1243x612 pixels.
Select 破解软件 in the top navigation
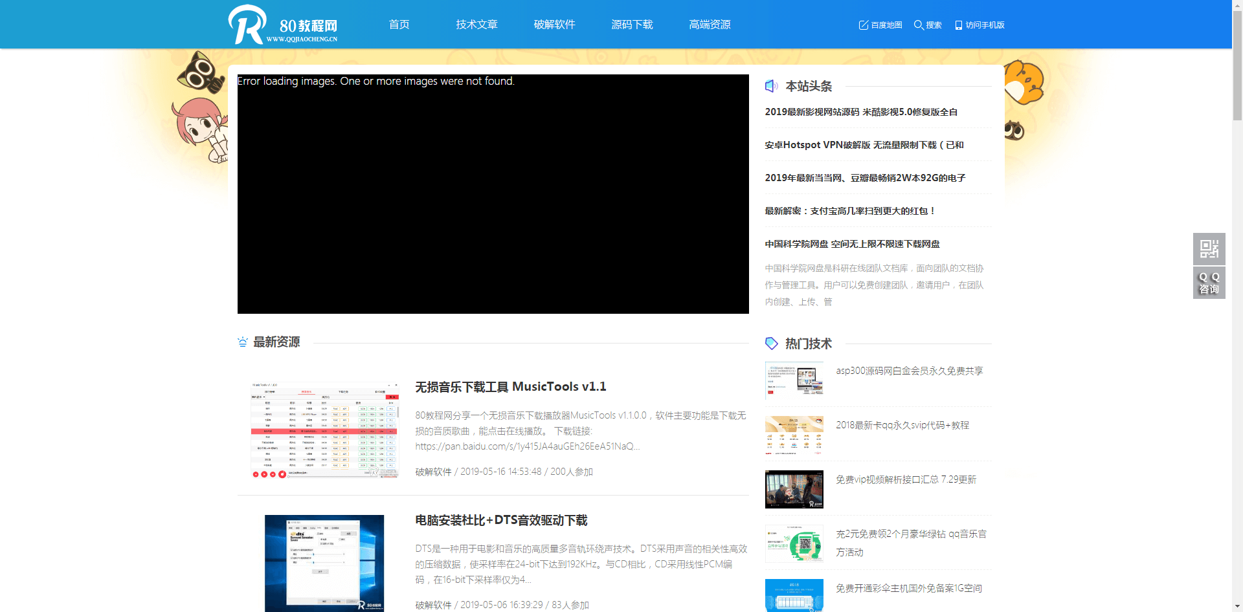(x=554, y=25)
